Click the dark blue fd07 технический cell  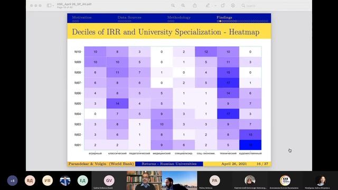click(228, 83)
